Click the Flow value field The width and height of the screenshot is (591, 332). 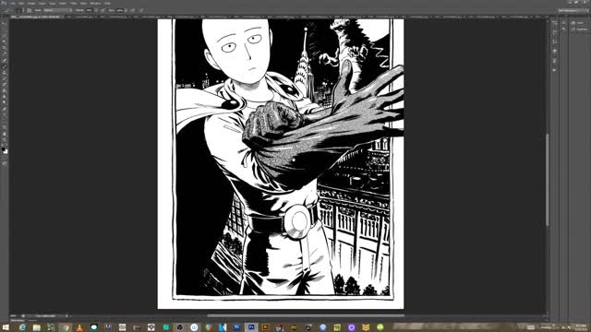[120, 10]
